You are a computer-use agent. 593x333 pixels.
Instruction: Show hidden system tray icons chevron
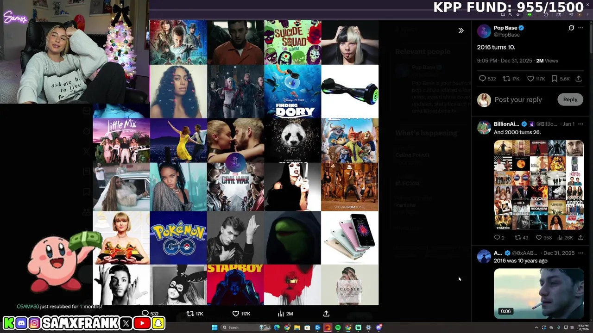coord(536,327)
